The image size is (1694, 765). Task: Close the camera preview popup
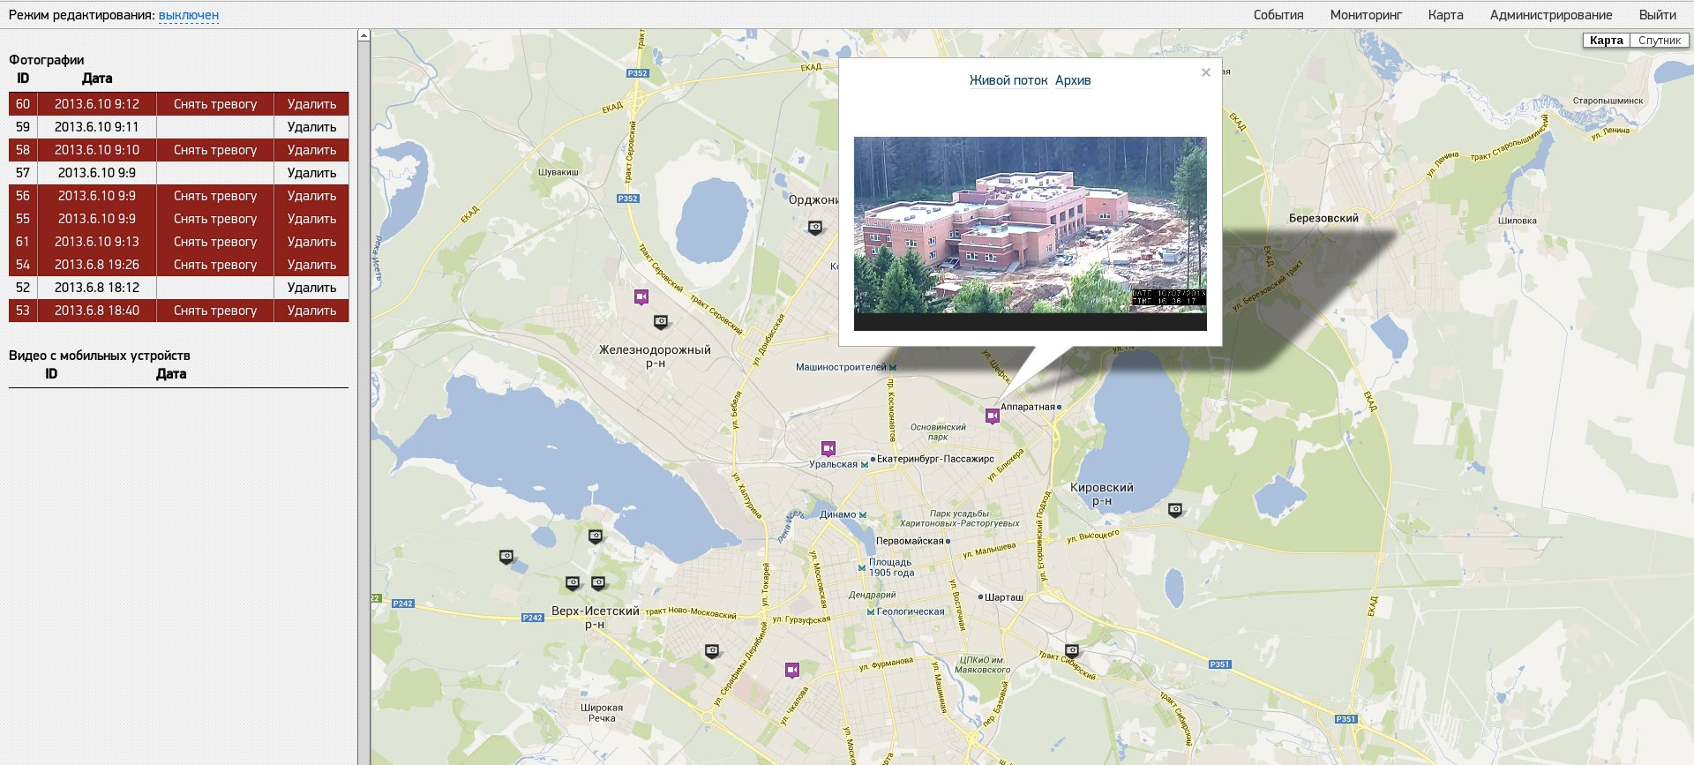[1206, 72]
